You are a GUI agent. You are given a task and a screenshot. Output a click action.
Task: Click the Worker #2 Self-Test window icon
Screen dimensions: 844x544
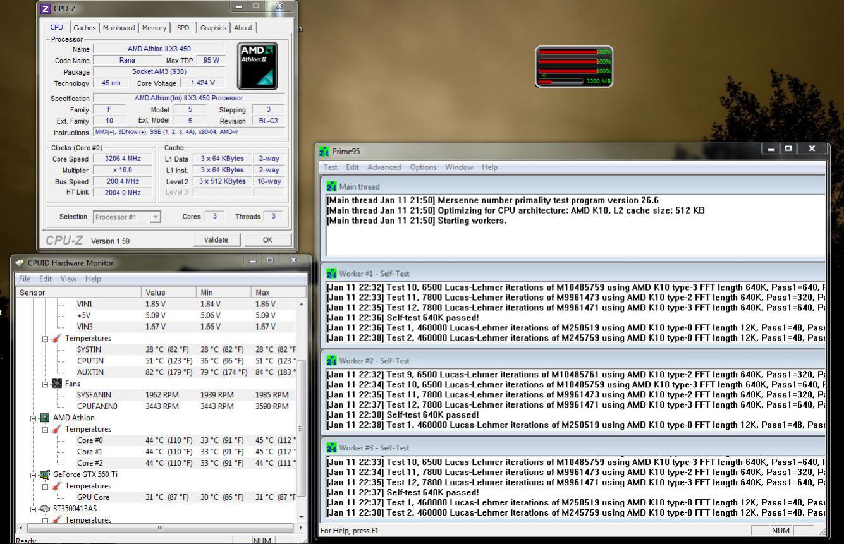(x=331, y=360)
